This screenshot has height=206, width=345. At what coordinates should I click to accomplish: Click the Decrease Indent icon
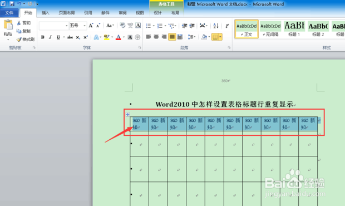pos(184,26)
